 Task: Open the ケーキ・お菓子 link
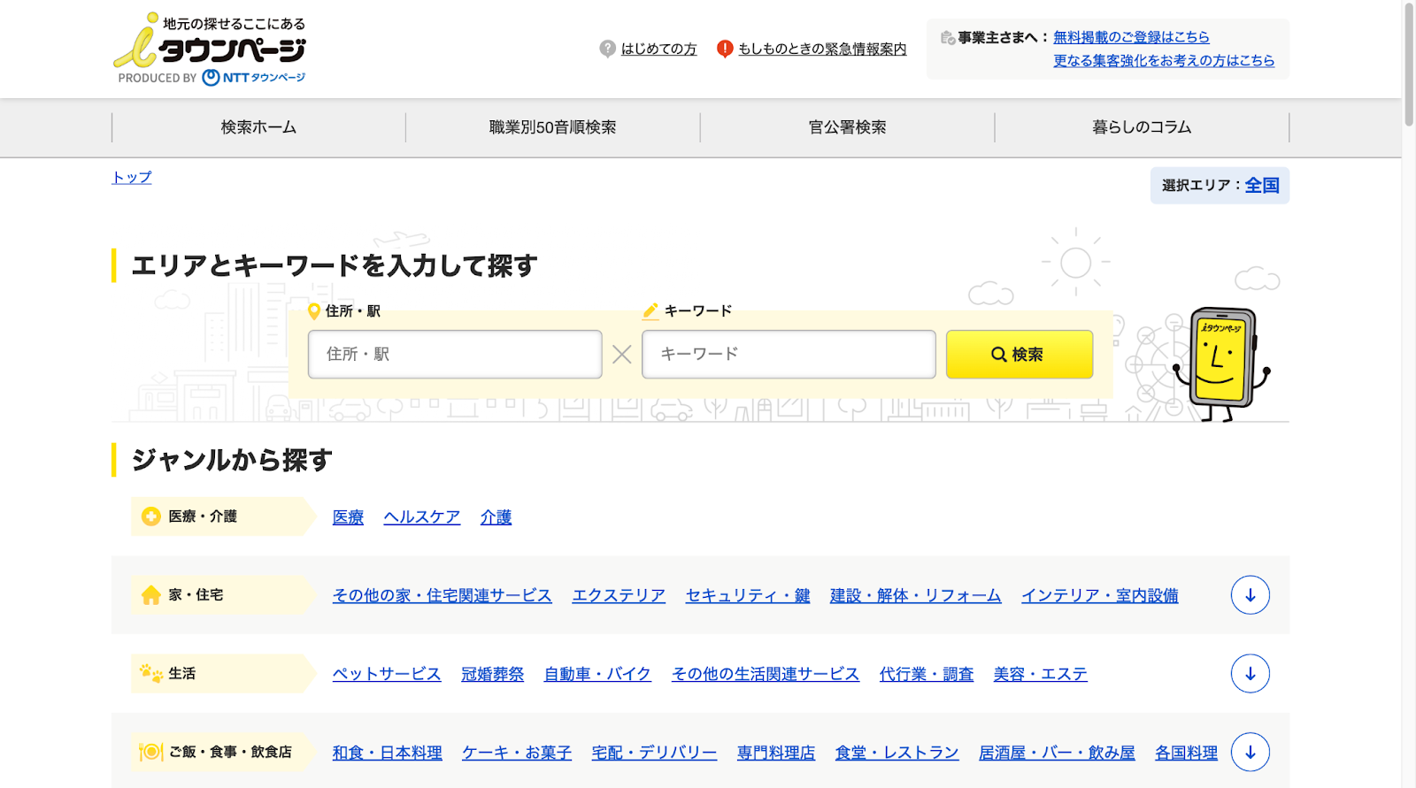point(517,753)
